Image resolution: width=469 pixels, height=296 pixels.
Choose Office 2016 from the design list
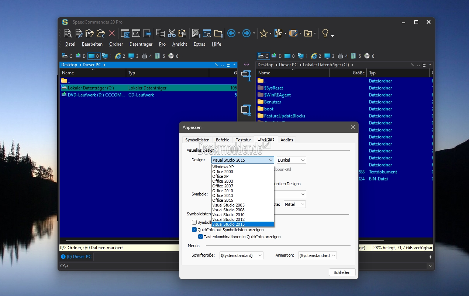(223, 200)
